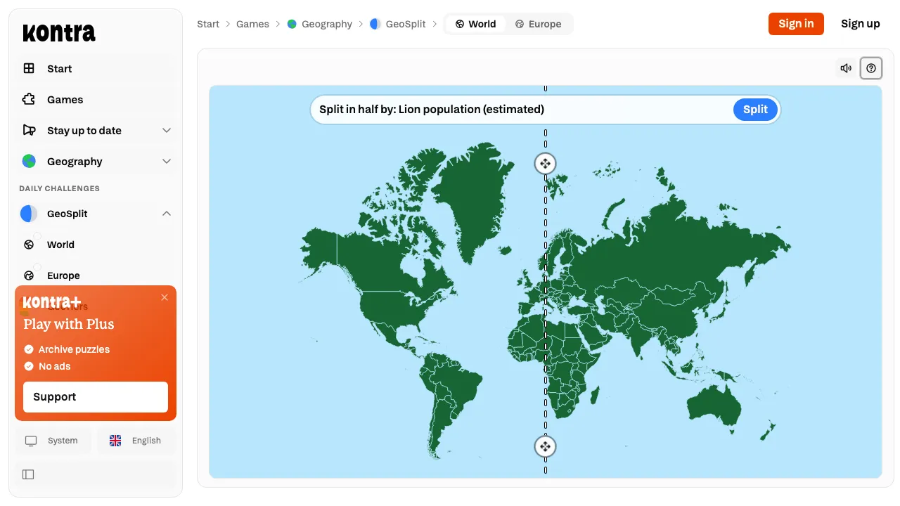The width and height of the screenshot is (900, 506).
Task: Open the English language selector
Action: point(136,441)
